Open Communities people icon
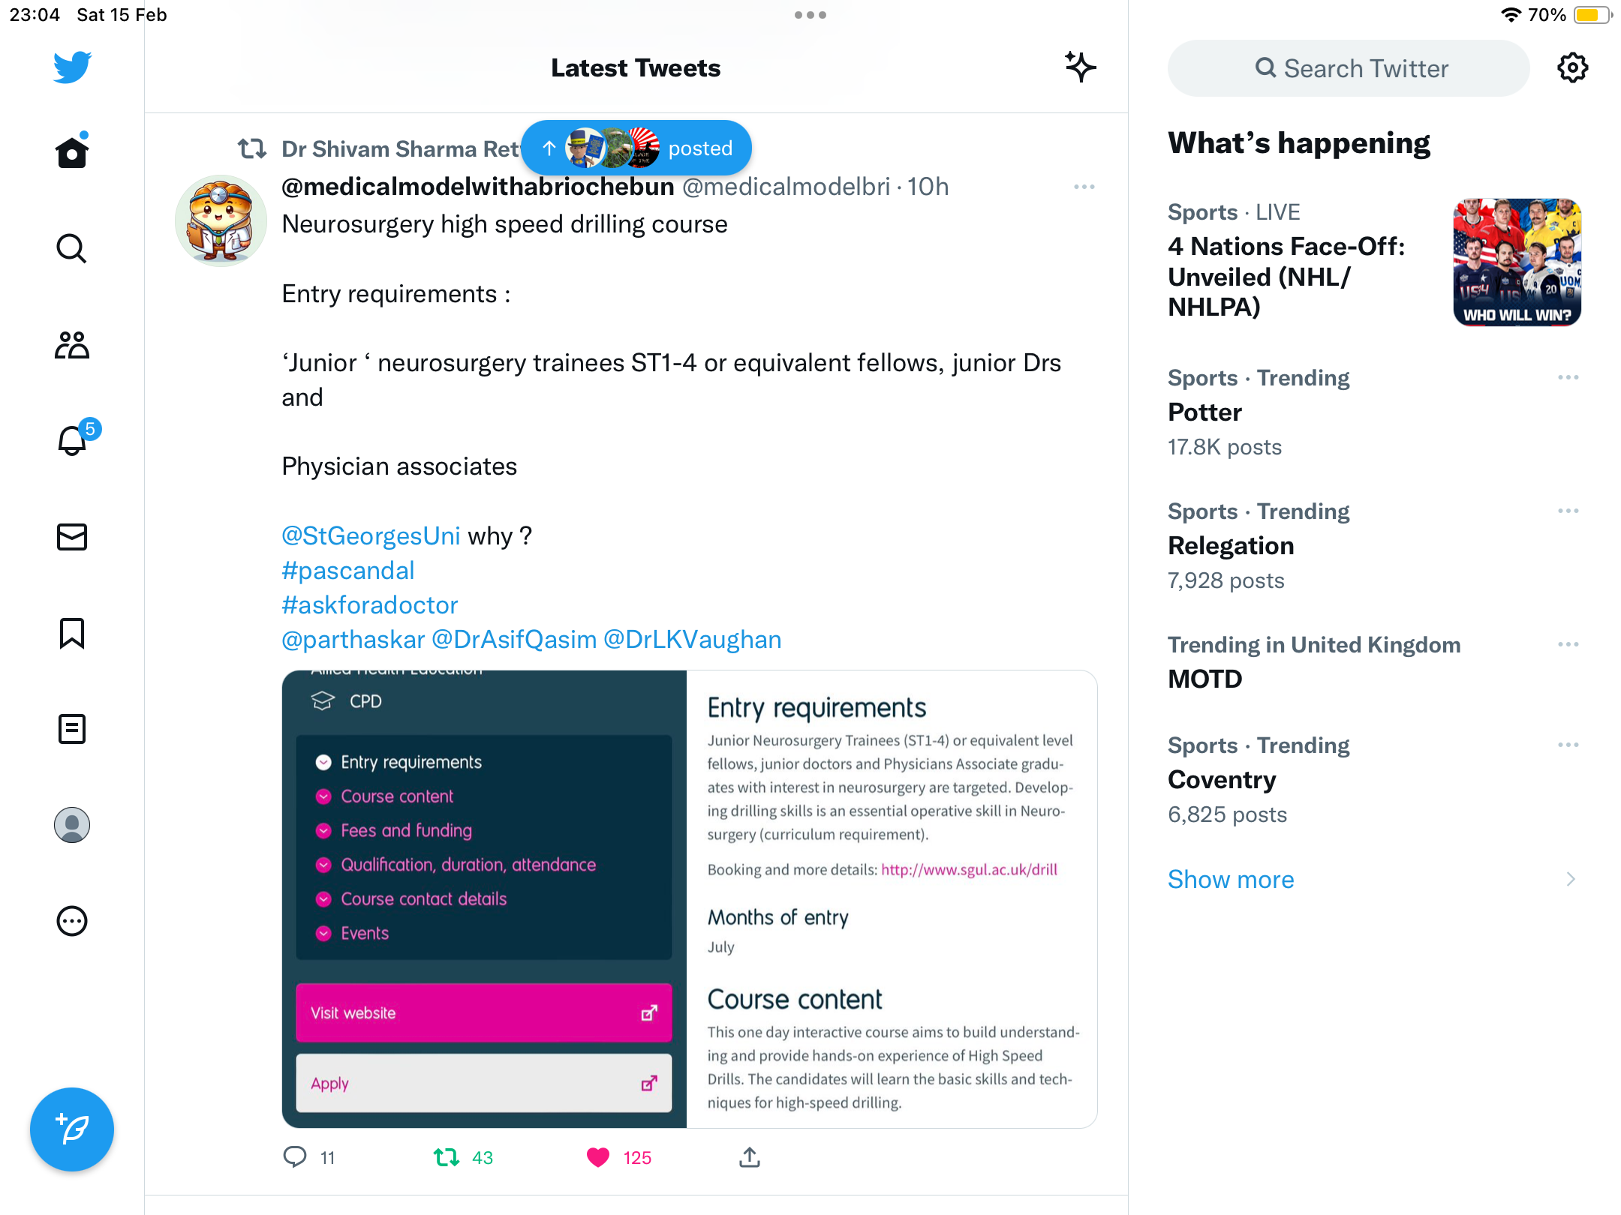1621x1215 pixels. [72, 345]
